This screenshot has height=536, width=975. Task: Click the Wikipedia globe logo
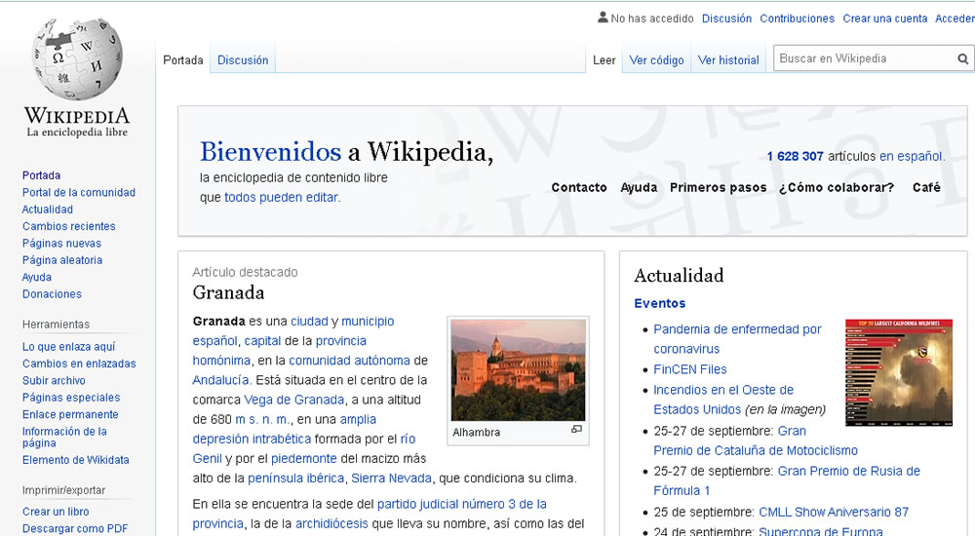(x=77, y=59)
